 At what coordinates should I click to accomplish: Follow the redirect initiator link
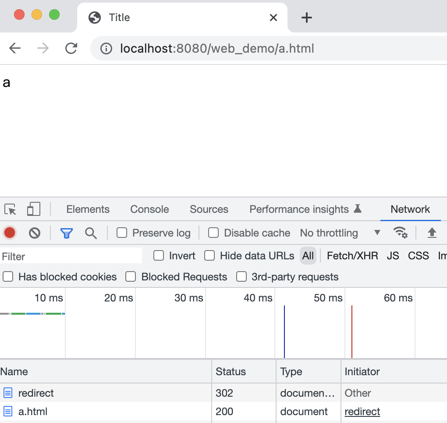click(362, 412)
